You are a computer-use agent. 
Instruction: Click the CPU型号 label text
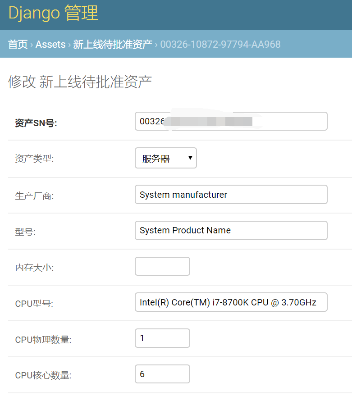coord(34,304)
